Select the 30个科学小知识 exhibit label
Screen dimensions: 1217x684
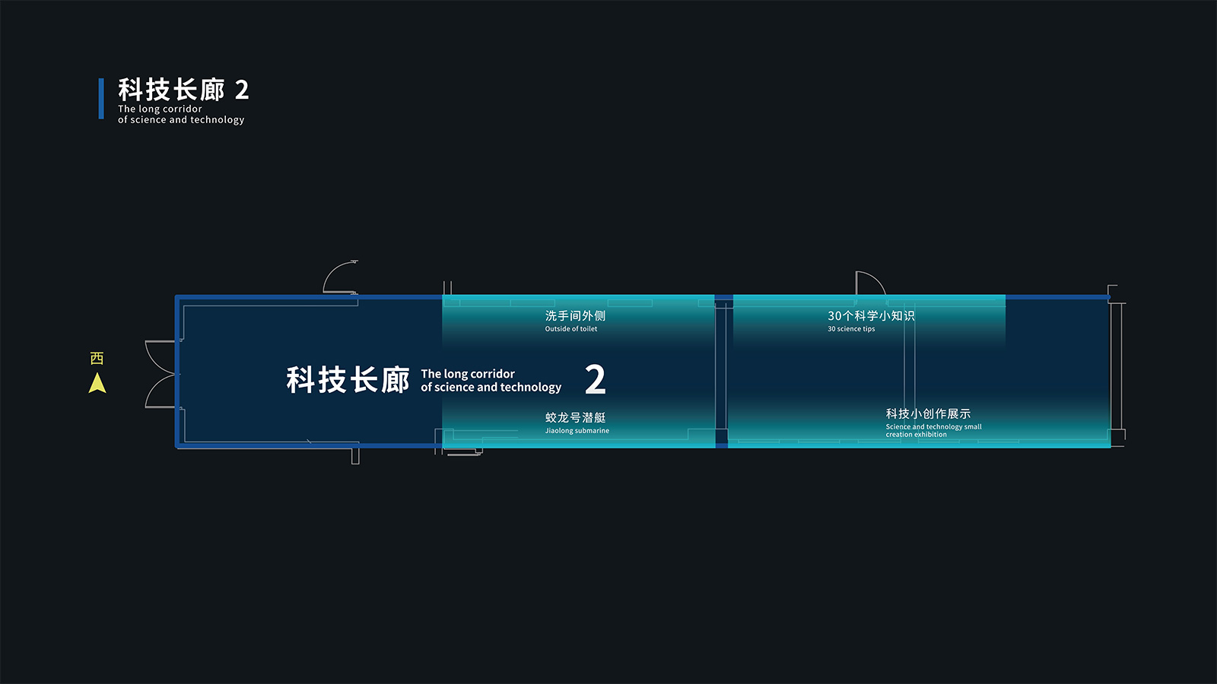[871, 315]
